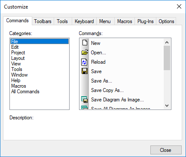The height and width of the screenshot is (157, 186).
Task: Select the File category
Action: click(x=40, y=41)
